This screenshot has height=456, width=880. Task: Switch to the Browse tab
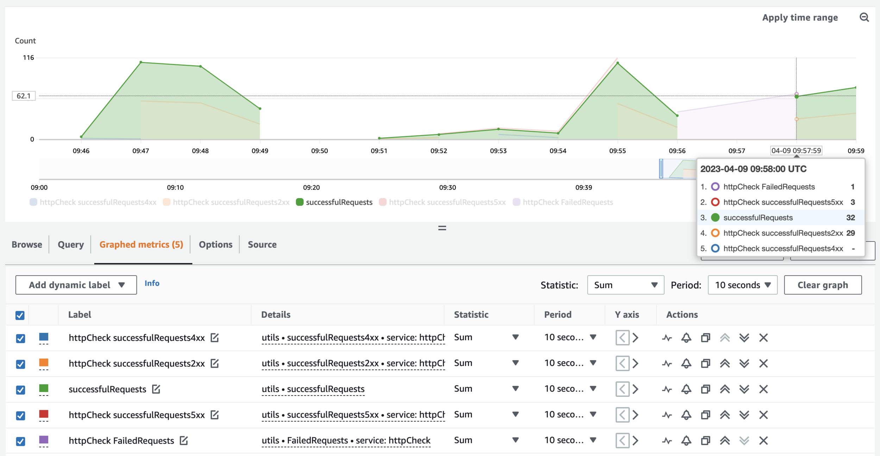(x=27, y=245)
